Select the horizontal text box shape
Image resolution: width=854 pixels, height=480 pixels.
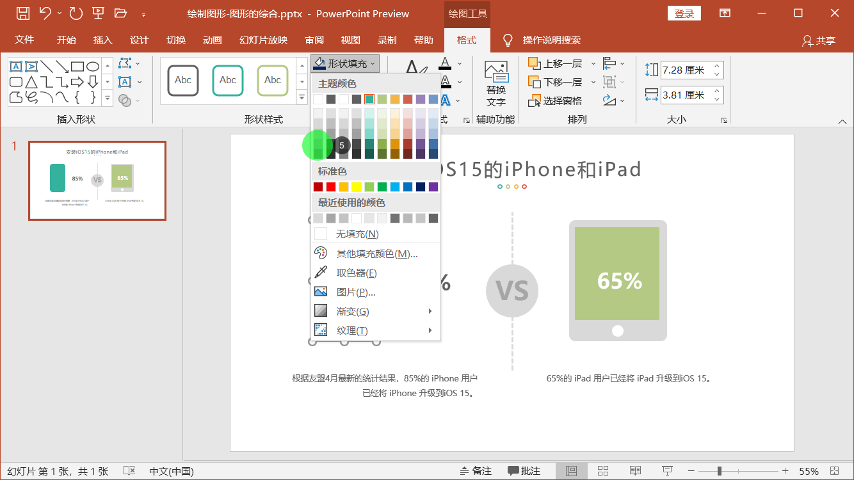16,67
